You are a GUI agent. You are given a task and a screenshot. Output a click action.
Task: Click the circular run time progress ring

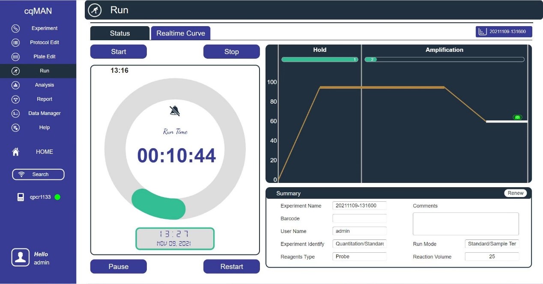[175, 149]
